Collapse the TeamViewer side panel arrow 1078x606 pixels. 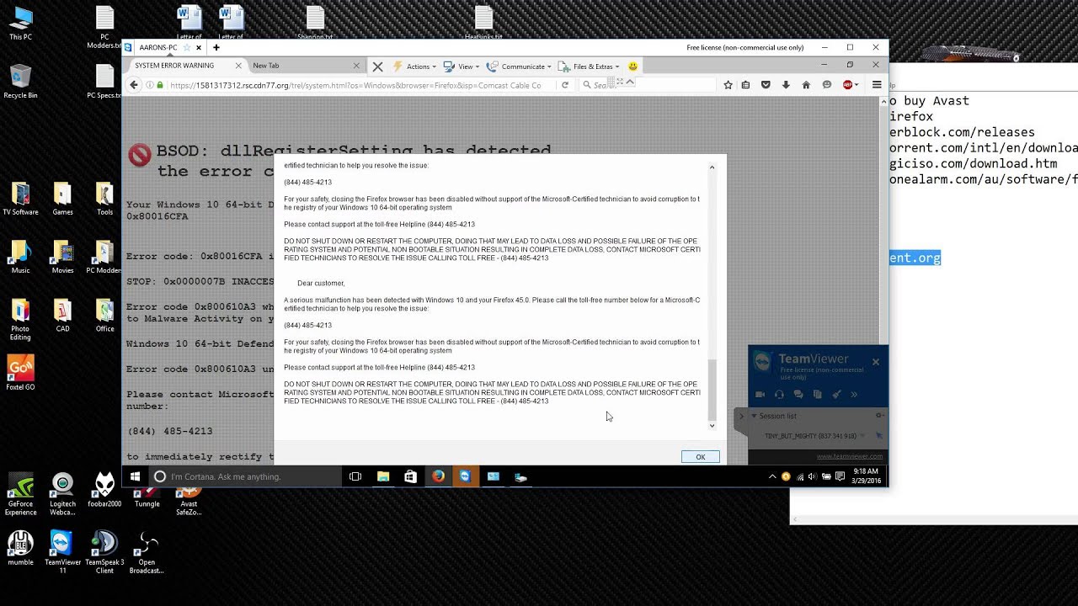pos(741,416)
